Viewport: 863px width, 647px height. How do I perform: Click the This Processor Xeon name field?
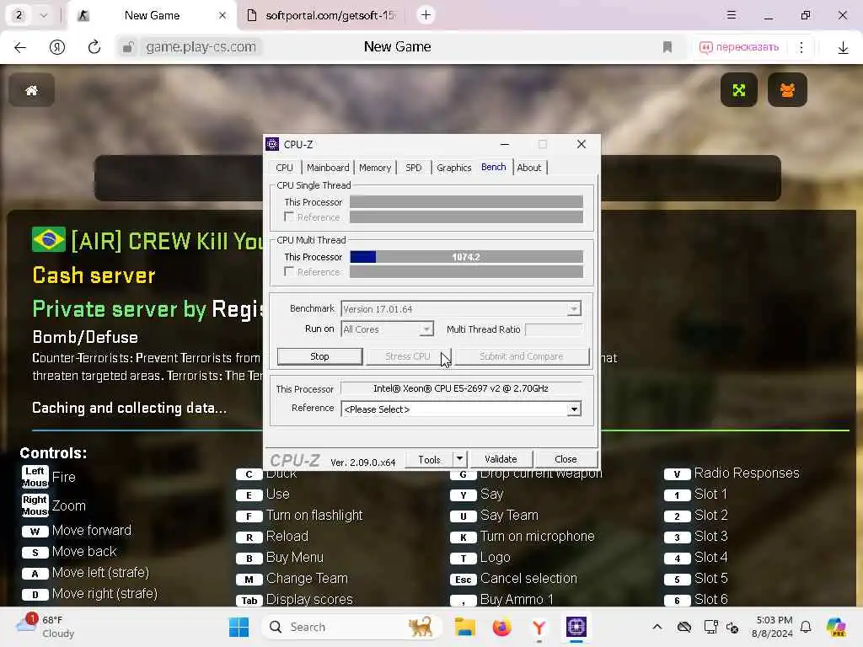click(x=461, y=388)
